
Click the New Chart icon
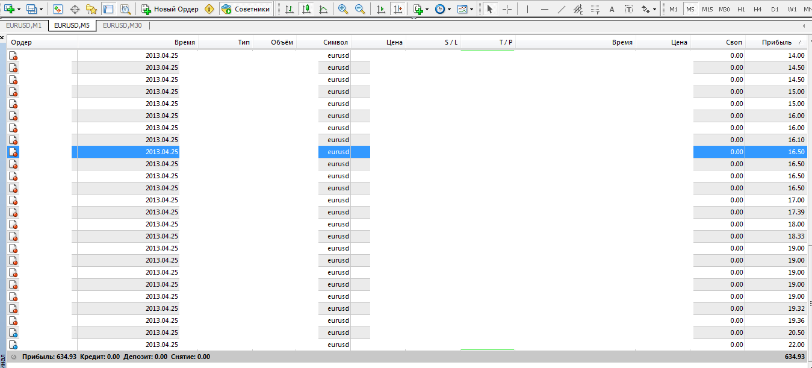click(x=10, y=9)
